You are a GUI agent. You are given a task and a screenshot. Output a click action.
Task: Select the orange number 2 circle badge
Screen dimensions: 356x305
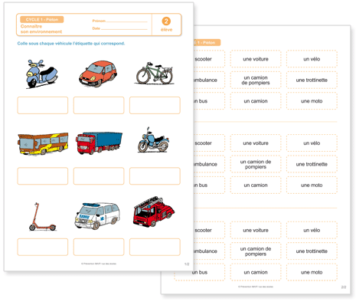[x=166, y=21]
